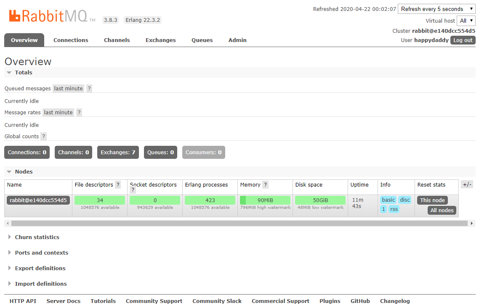Open the Commercial Support link

point(280,301)
